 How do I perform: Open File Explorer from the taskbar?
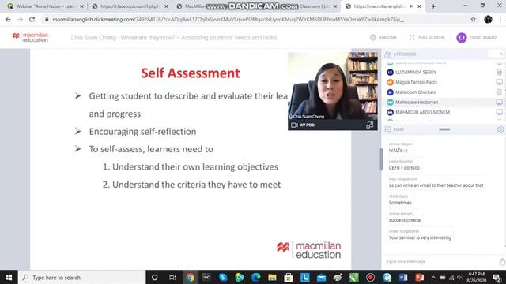pos(272,277)
